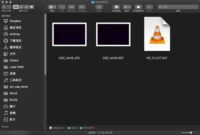The image size is (200, 135).
Task: Click the New Folder toolbar icon
Action: 138,7
